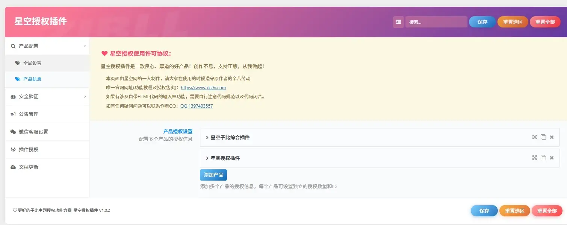Click the fullscreen icon on 星空子比综合插件 row
Screen dimensions: 567x225
coord(534,137)
